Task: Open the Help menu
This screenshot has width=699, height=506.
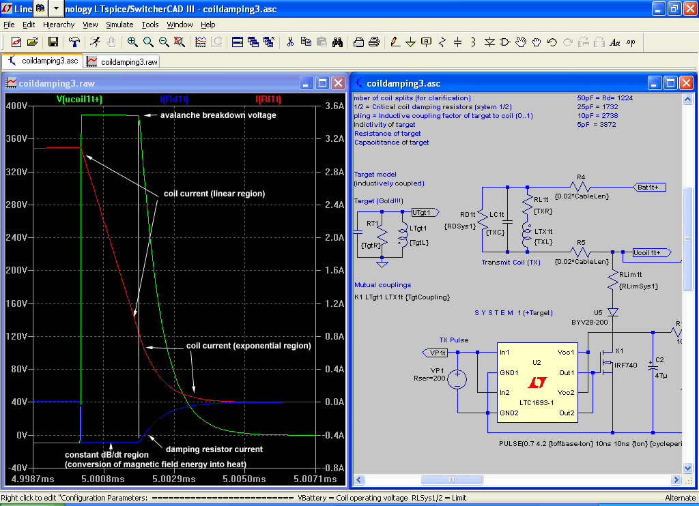Action: point(208,25)
